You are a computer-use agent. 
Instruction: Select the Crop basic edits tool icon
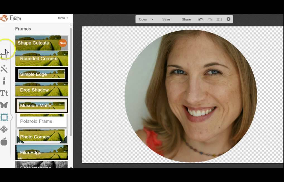coord(4,56)
